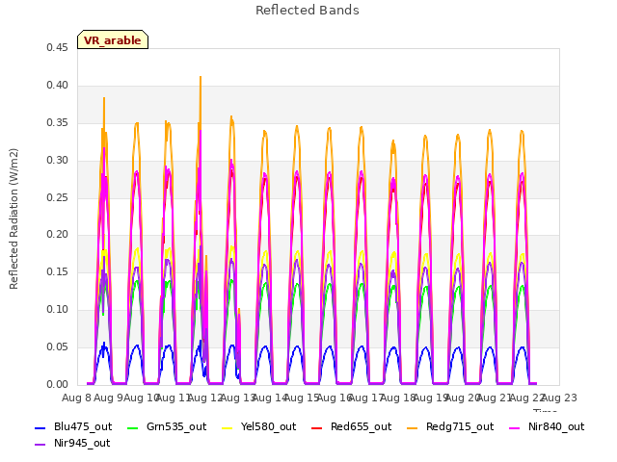
Task: Click the Yel580_out legend entry
Action: point(258,426)
